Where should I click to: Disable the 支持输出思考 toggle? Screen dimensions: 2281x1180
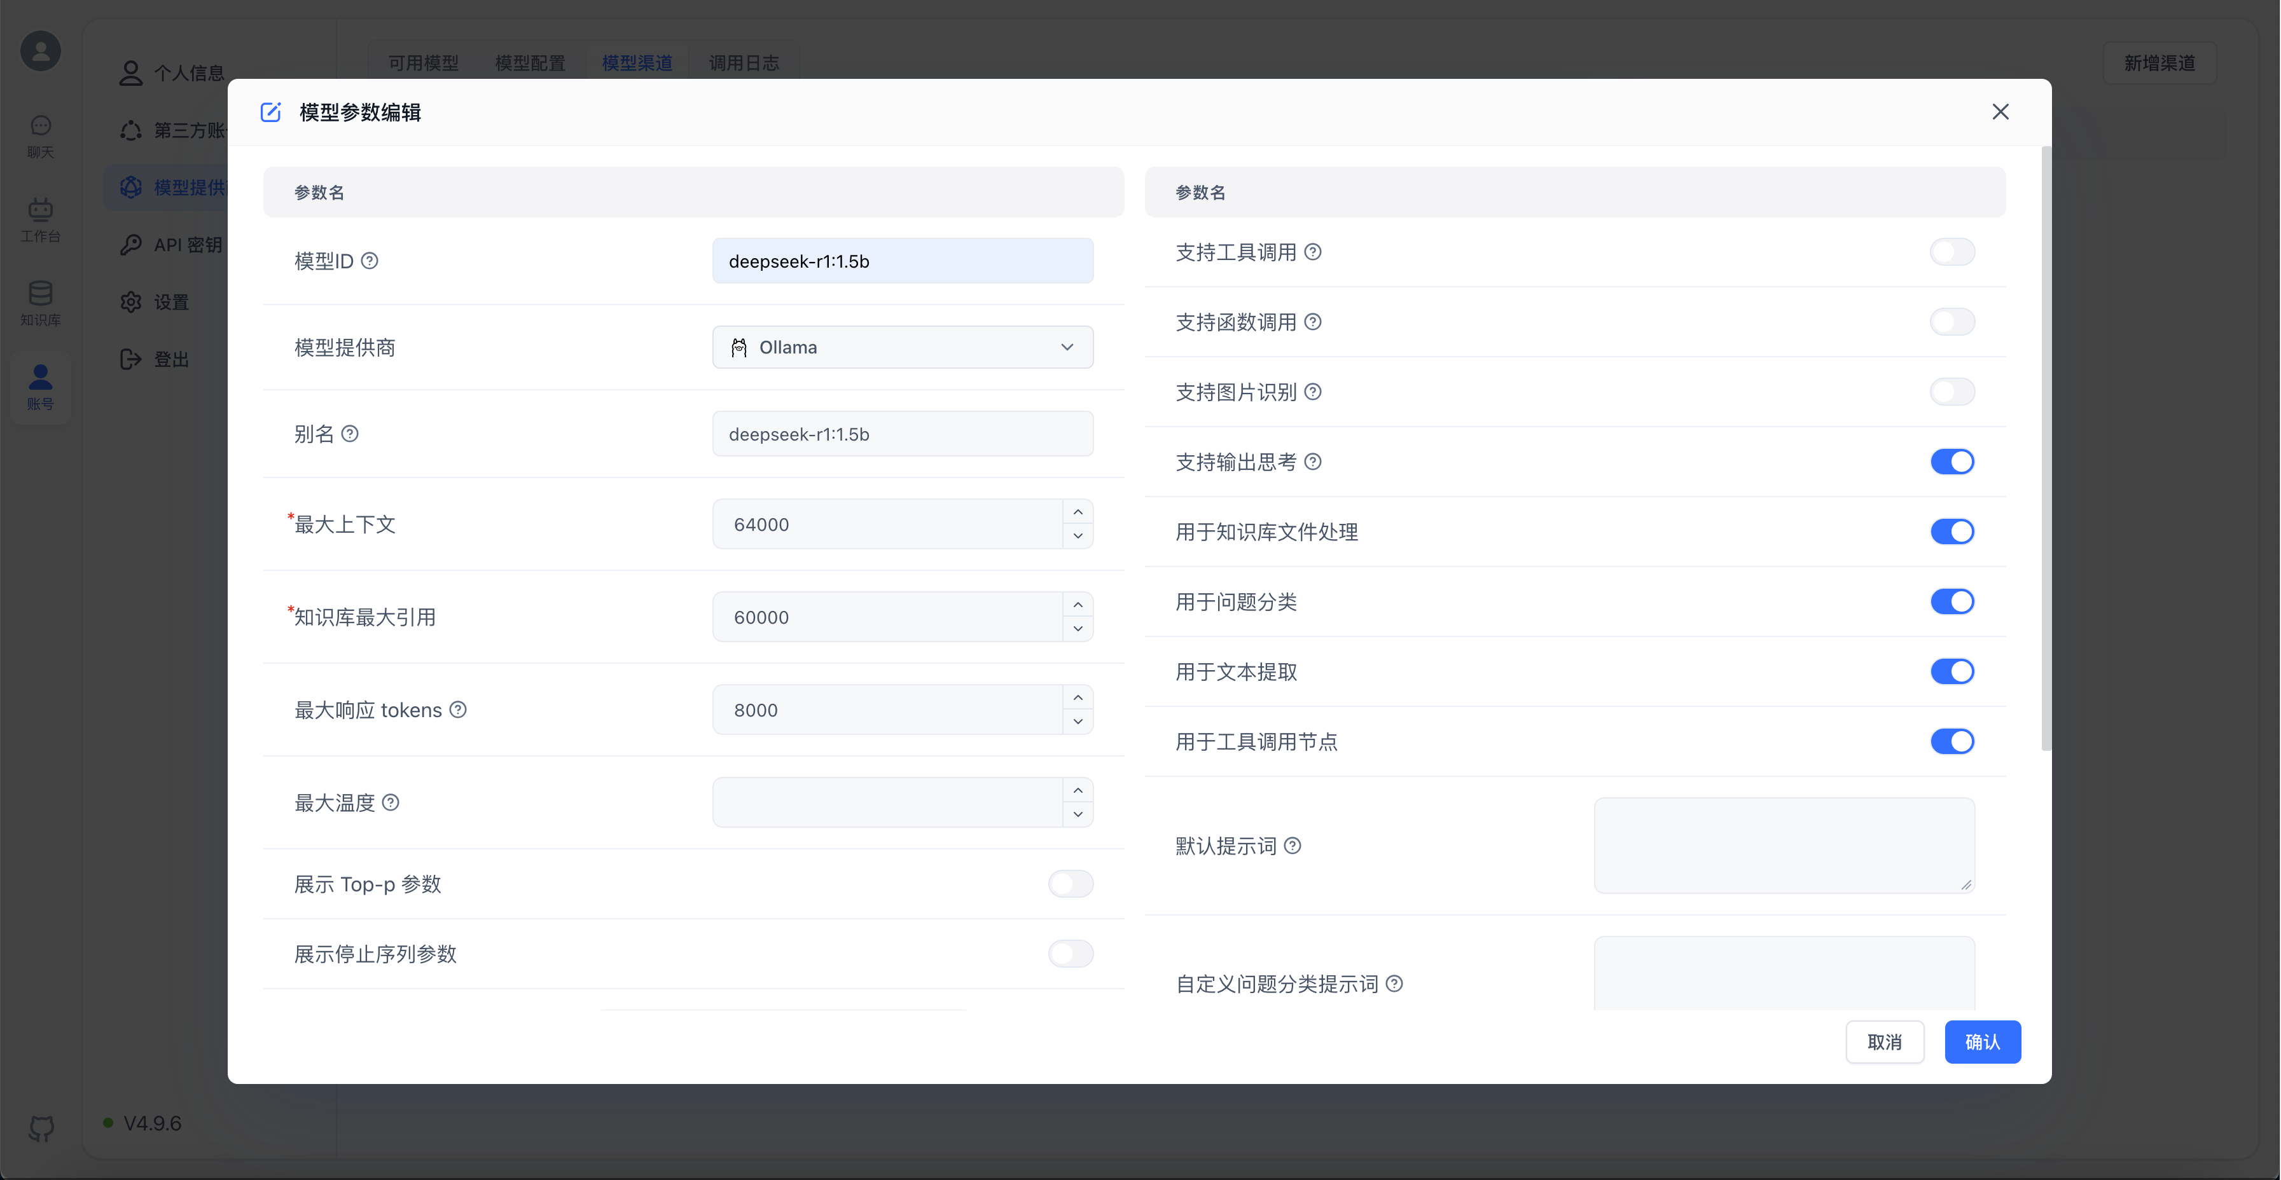(x=1952, y=462)
